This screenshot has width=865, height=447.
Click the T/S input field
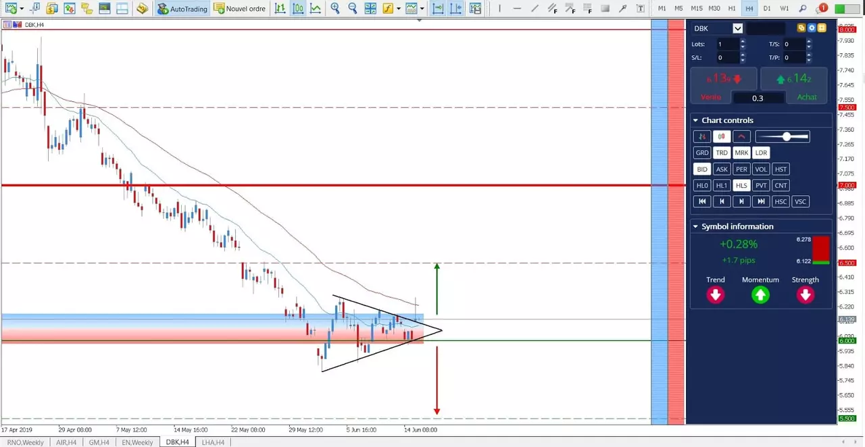[x=794, y=44]
